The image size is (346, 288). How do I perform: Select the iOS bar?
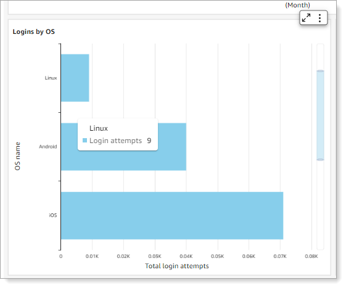[172, 216]
